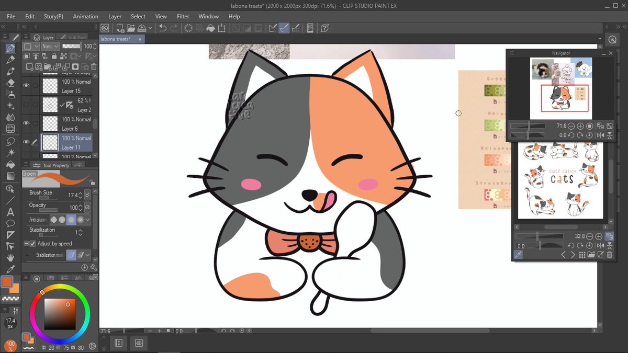This screenshot has width=628, height=353.
Task: Click the G-pen brush stroke preview
Action: pos(57,179)
